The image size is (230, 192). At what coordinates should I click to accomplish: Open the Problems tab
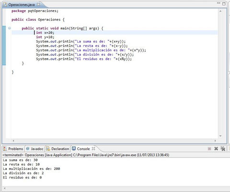[x=13, y=149]
